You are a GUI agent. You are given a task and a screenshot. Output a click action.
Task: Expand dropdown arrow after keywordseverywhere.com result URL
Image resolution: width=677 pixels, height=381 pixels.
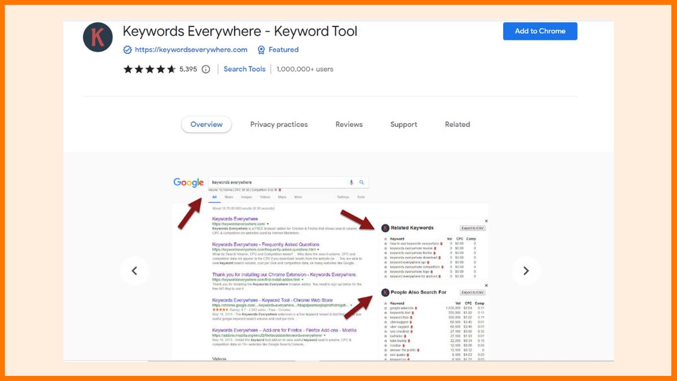268,224
